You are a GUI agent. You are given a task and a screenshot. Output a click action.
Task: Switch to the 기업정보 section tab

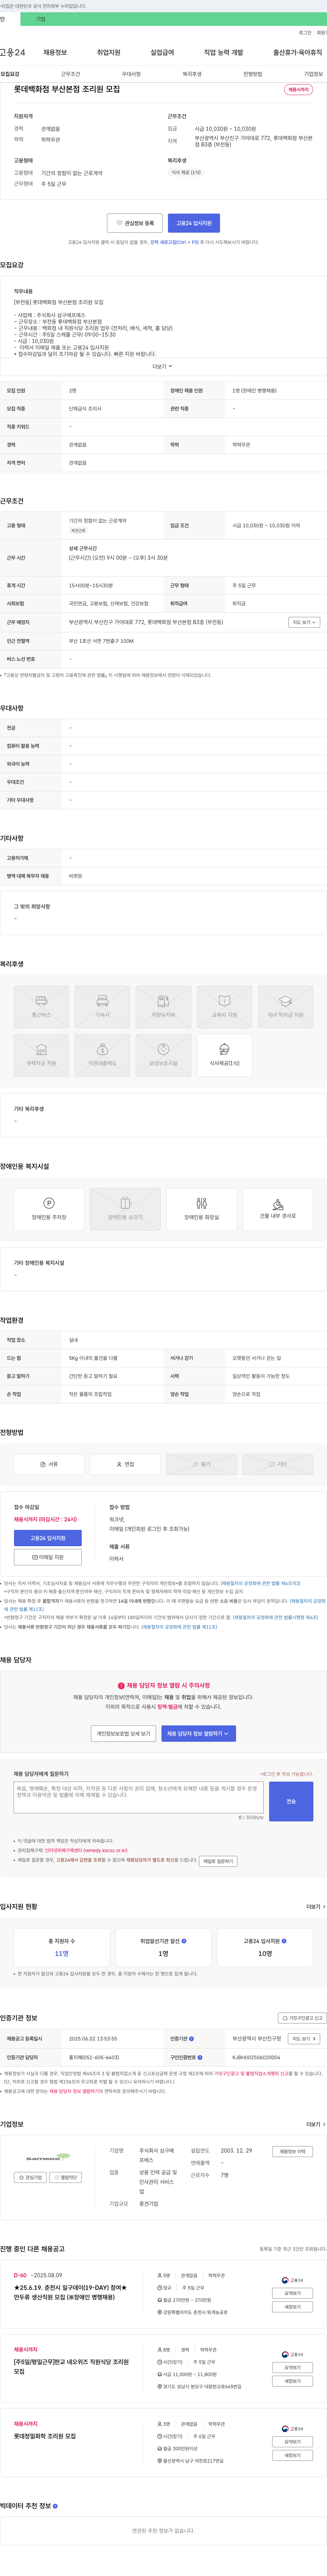coord(313,74)
